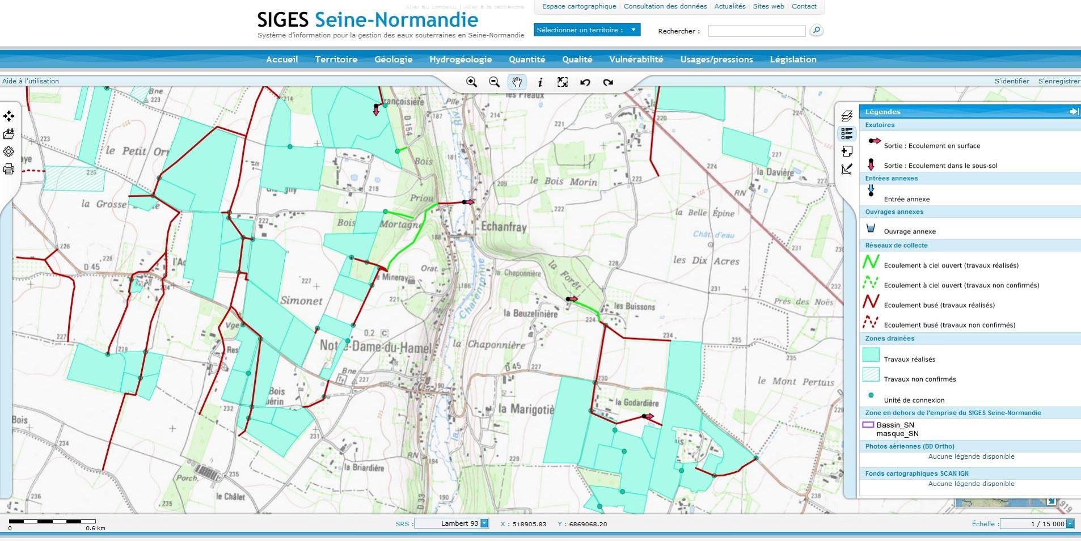
Task: Click the Espace cartographique link
Action: 578,6
